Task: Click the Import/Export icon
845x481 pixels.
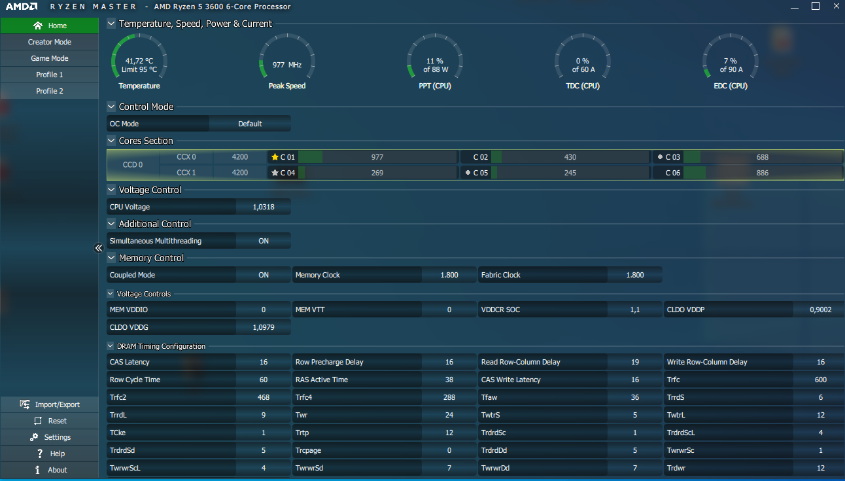Action: [25, 404]
